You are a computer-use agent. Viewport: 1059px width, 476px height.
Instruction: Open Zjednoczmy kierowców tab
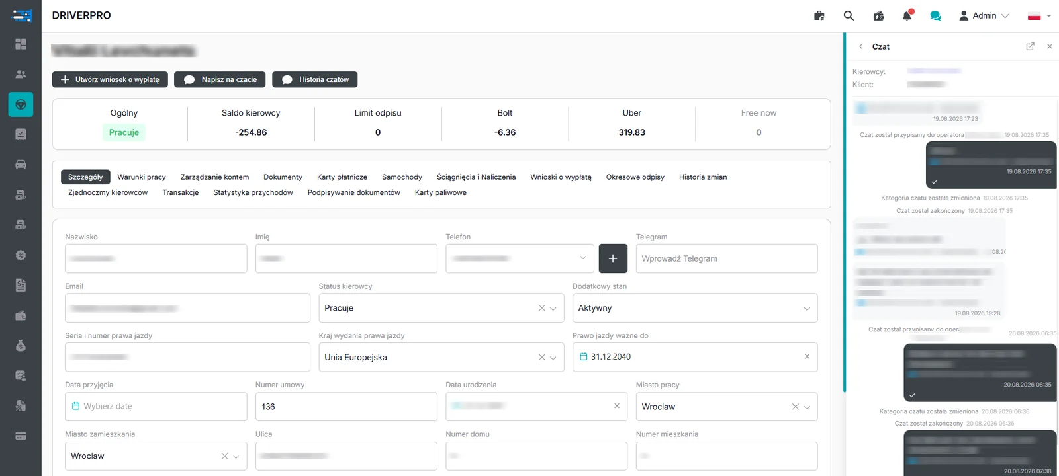pyautogui.click(x=108, y=192)
